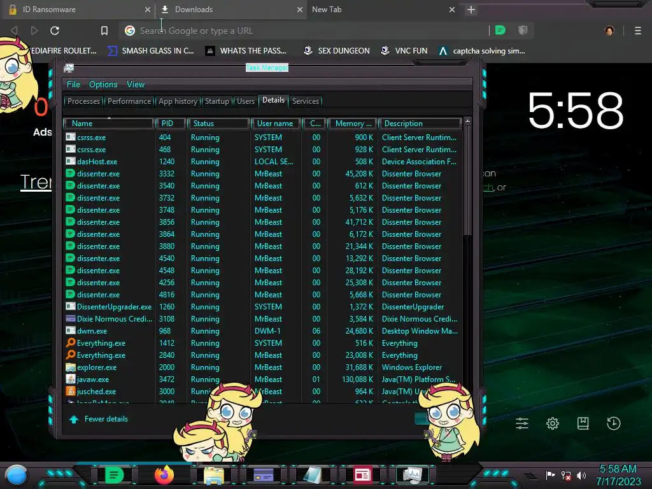Select the dwm.exe process row
Screen dimensions: 652x489
[263, 331]
